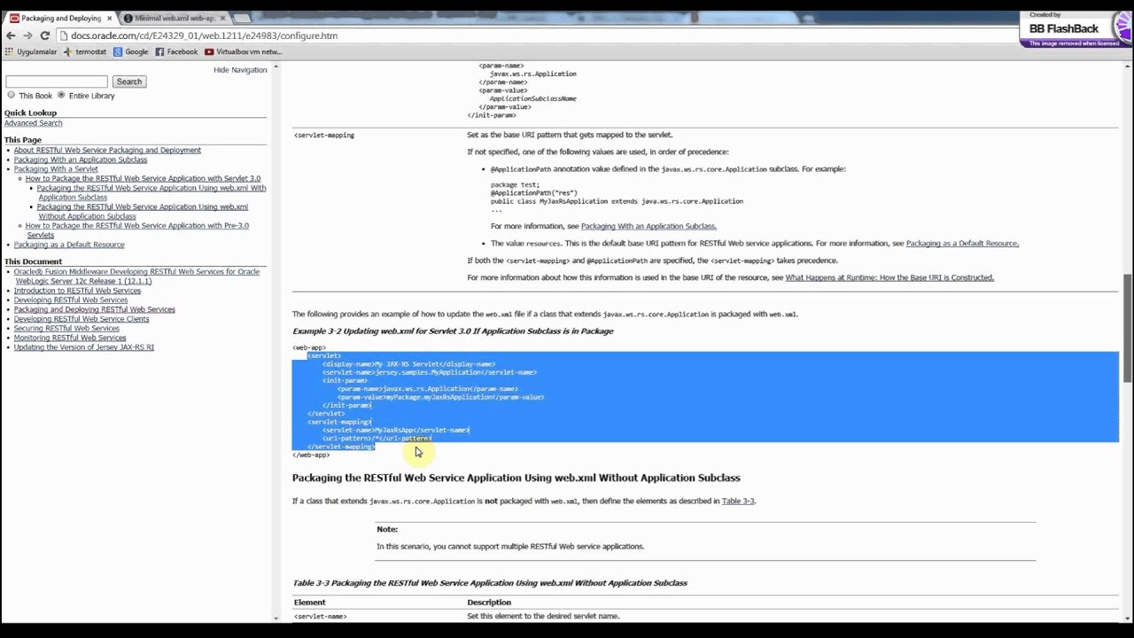Open the Facebook bookmark

pyautogui.click(x=176, y=51)
